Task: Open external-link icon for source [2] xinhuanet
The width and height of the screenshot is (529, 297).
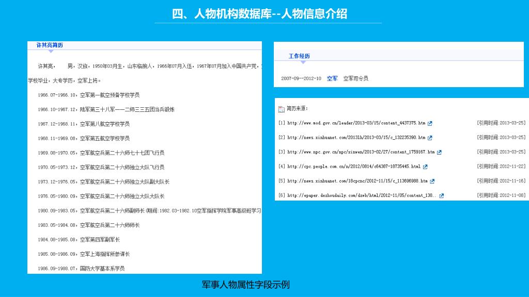Action: point(430,138)
